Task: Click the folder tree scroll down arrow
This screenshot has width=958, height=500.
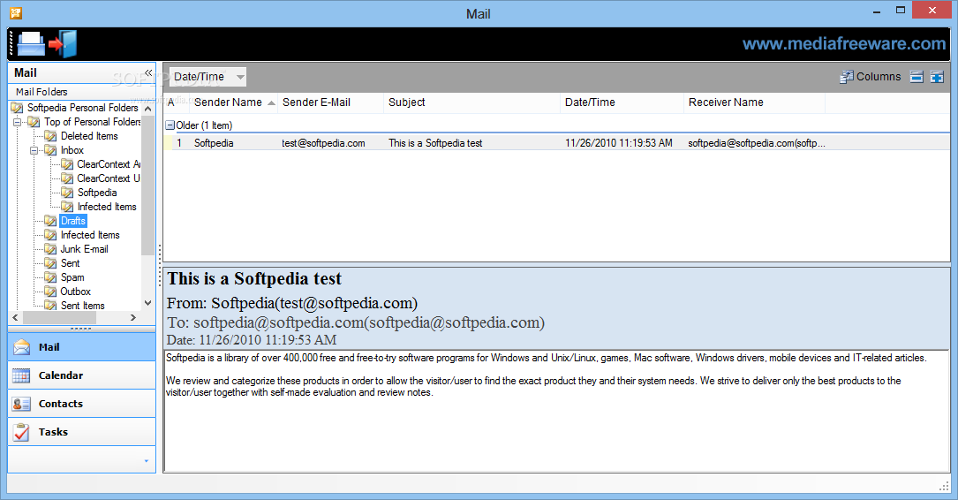Action: [x=147, y=303]
